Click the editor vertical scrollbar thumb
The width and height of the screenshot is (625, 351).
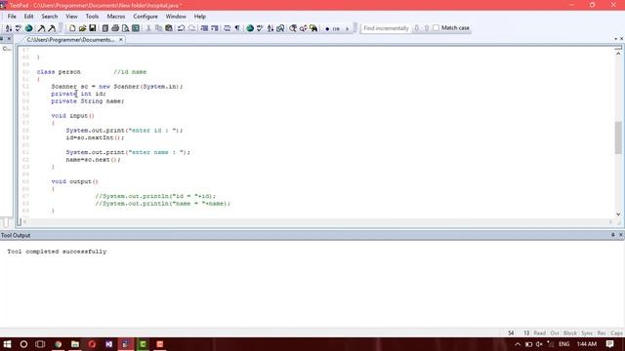point(618,137)
